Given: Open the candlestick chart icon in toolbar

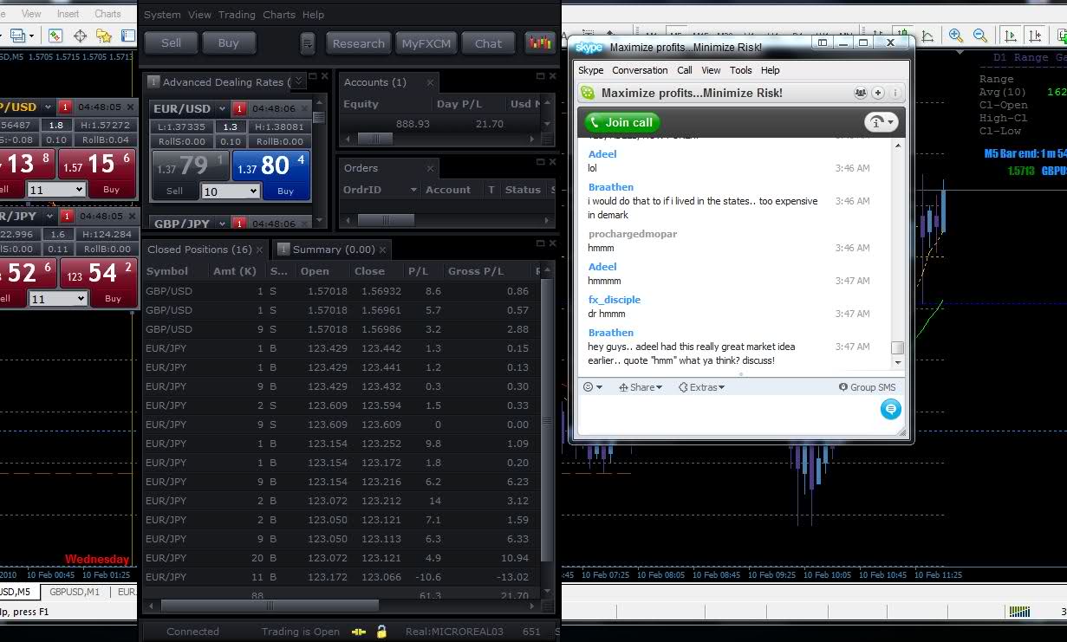Looking at the screenshot, I should click(x=539, y=42).
